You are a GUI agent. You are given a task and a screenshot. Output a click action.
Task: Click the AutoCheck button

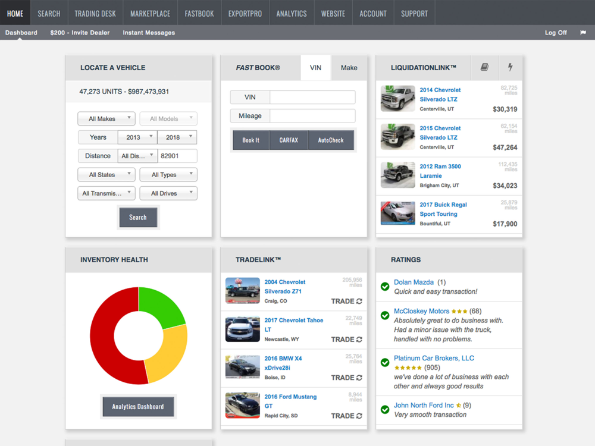pos(331,140)
